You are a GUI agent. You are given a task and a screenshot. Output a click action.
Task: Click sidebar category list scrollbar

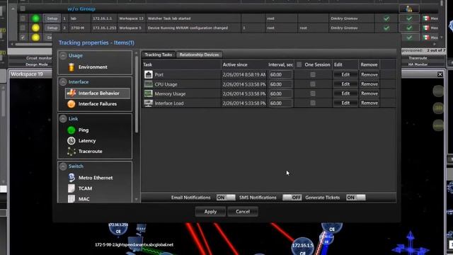tap(137, 94)
